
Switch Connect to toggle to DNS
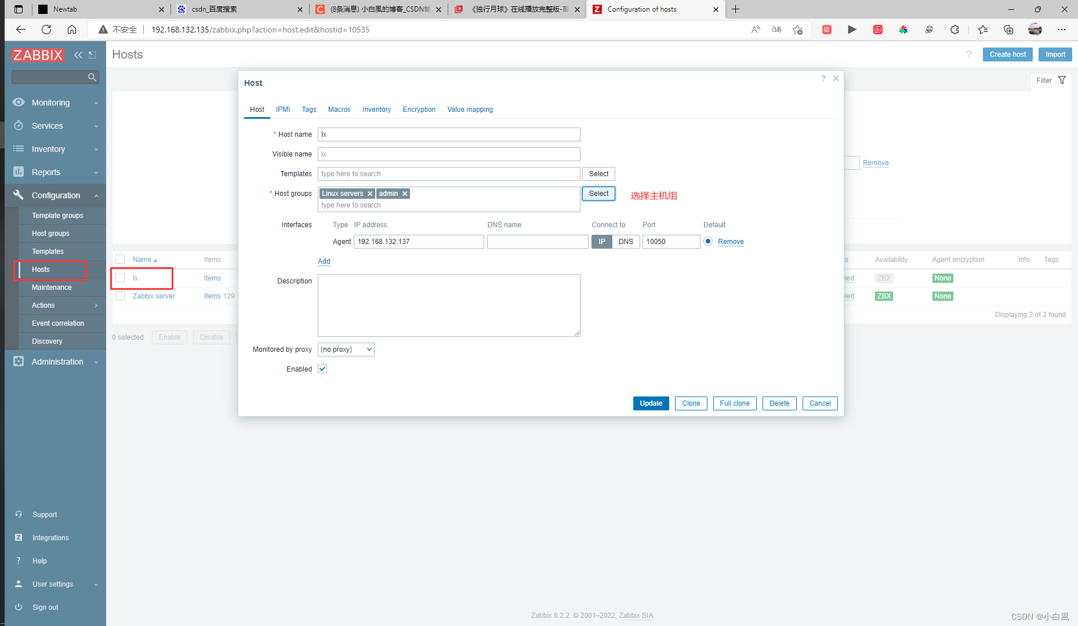tap(626, 242)
